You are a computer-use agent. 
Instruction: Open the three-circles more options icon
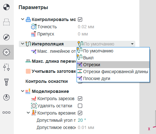(6, 112)
